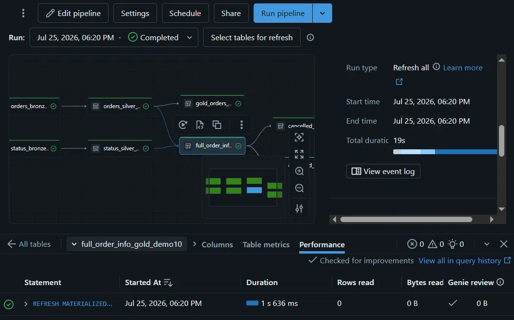Click the open source code file icon in node toolbar
Image resolution: width=514 pixels, height=320 pixels.
click(200, 125)
